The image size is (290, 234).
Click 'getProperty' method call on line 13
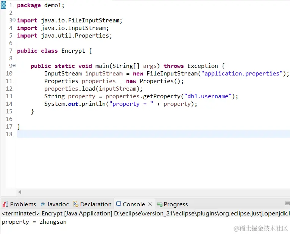(x=162, y=96)
